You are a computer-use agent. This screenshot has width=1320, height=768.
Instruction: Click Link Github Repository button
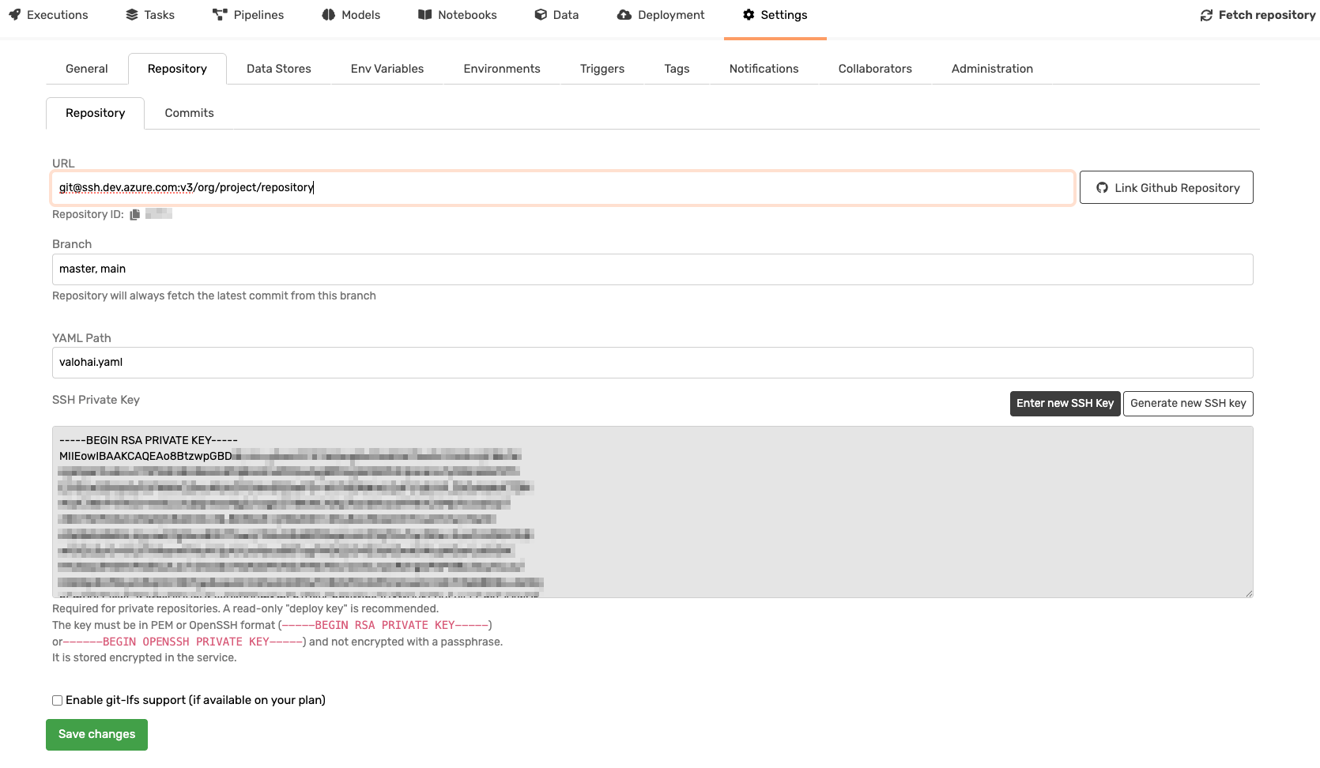tap(1166, 187)
